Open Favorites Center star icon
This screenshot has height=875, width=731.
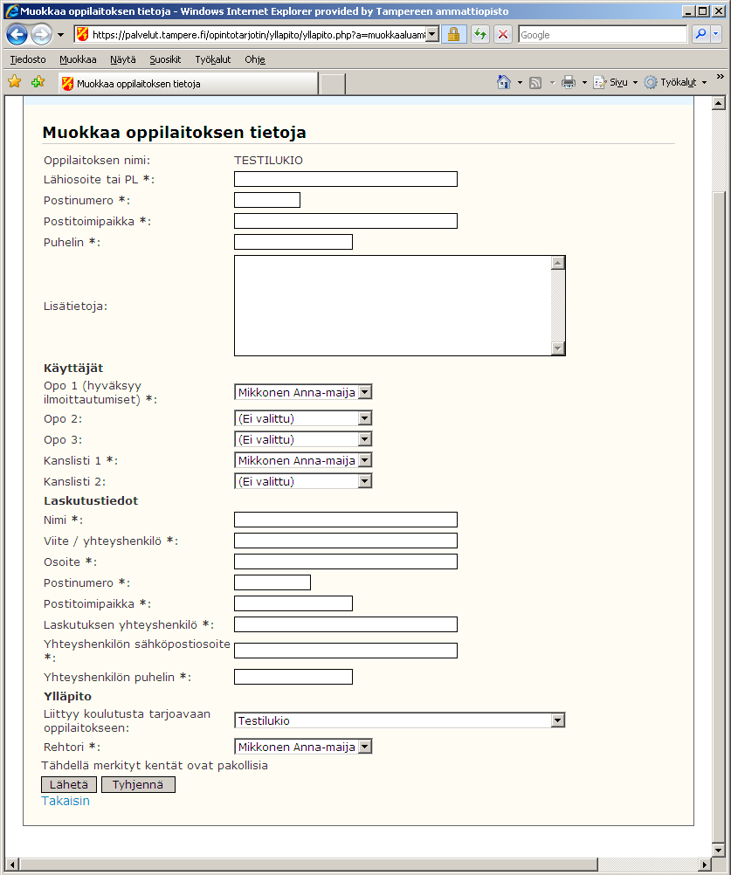pyautogui.click(x=15, y=82)
